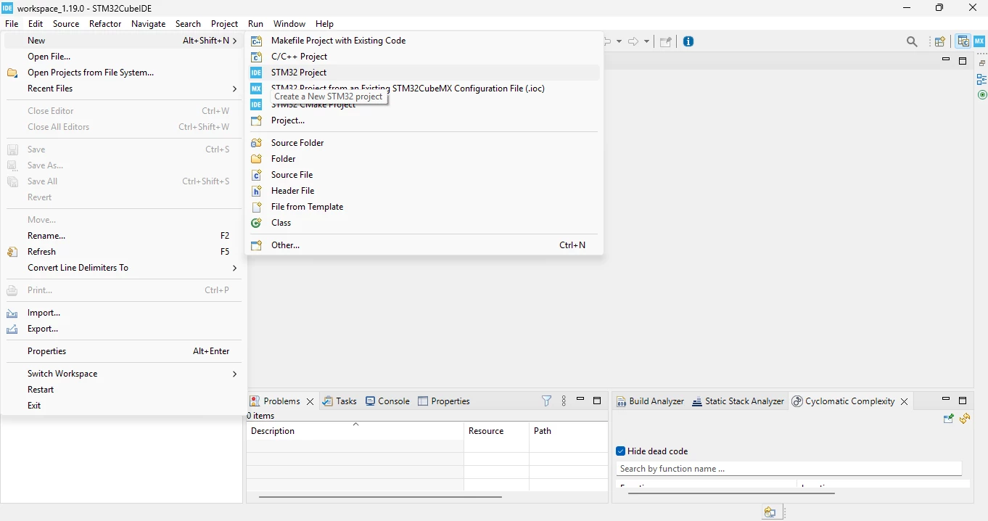Toggle the Hide dead code checkbox

tap(621, 451)
